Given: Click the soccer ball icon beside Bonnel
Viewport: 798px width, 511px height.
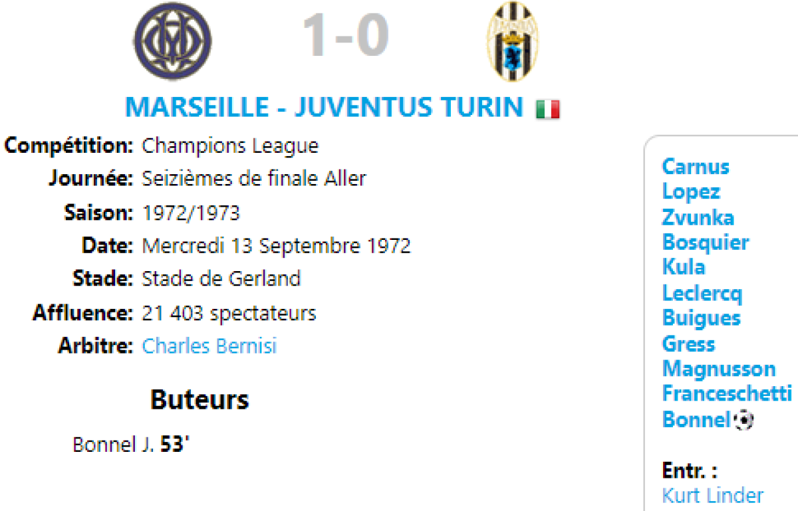Looking at the screenshot, I should point(744,420).
